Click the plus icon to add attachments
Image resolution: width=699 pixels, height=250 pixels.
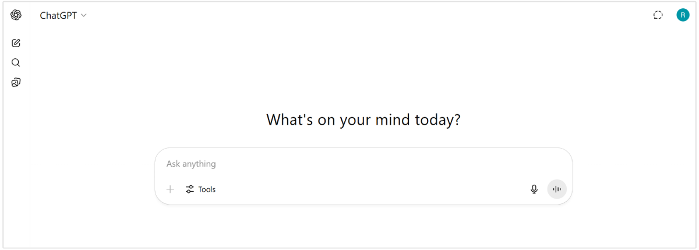[170, 189]
